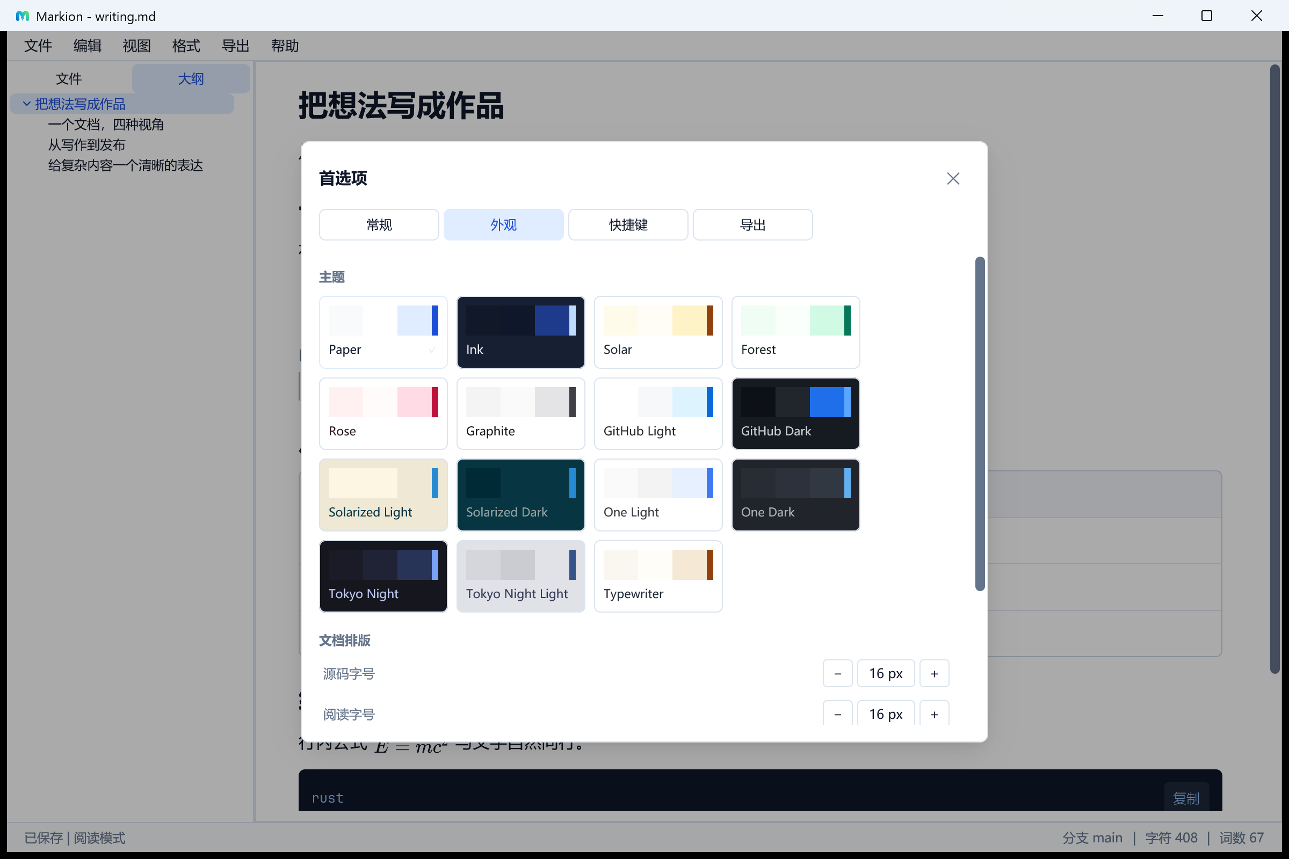Apply the Solarized Dark theme
The image size is (1289, 859).
[520, 494]
